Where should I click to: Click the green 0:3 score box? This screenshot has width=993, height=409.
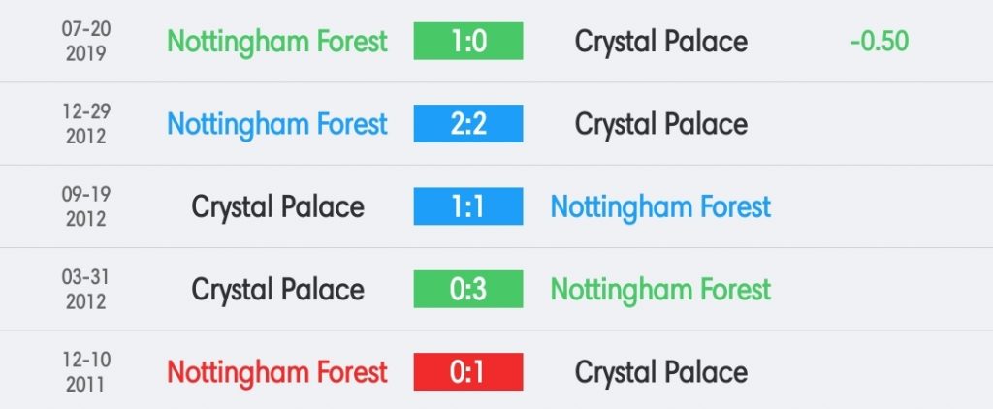(468, 290)
